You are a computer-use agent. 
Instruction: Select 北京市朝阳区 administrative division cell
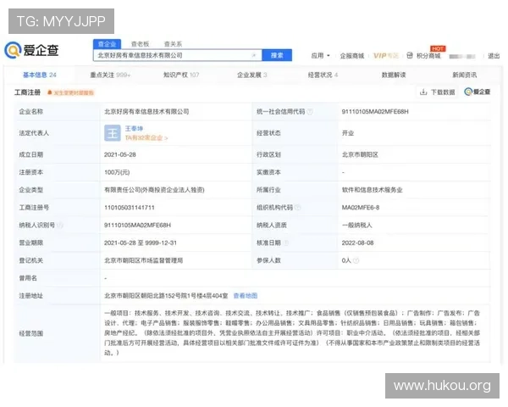tap(360, 154)
